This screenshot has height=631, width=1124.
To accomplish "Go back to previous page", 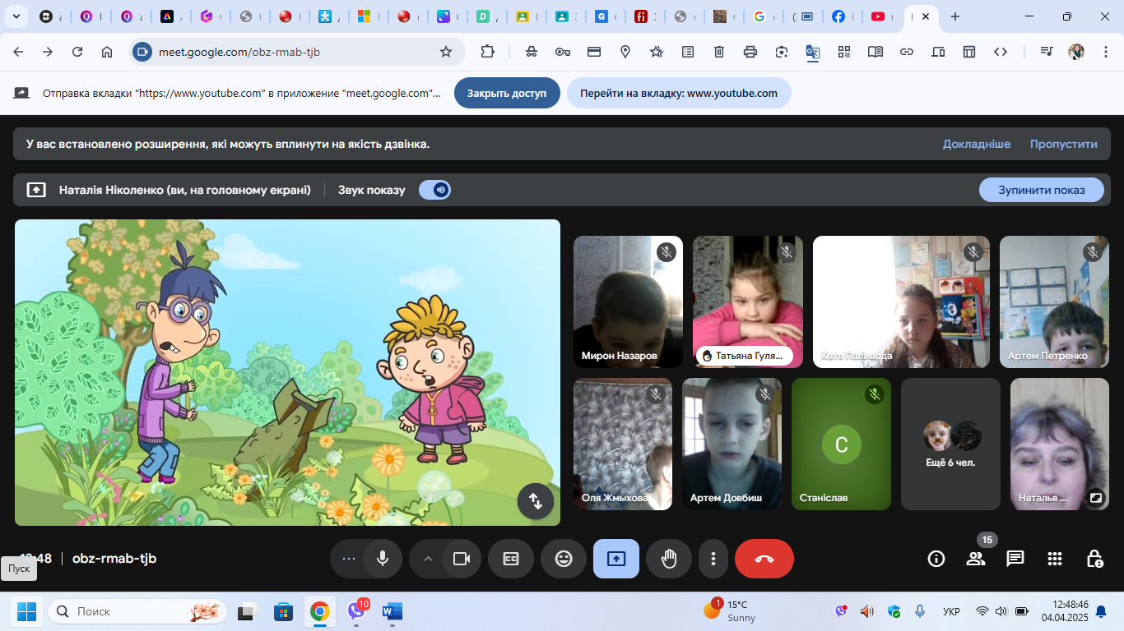I will 18,52.
